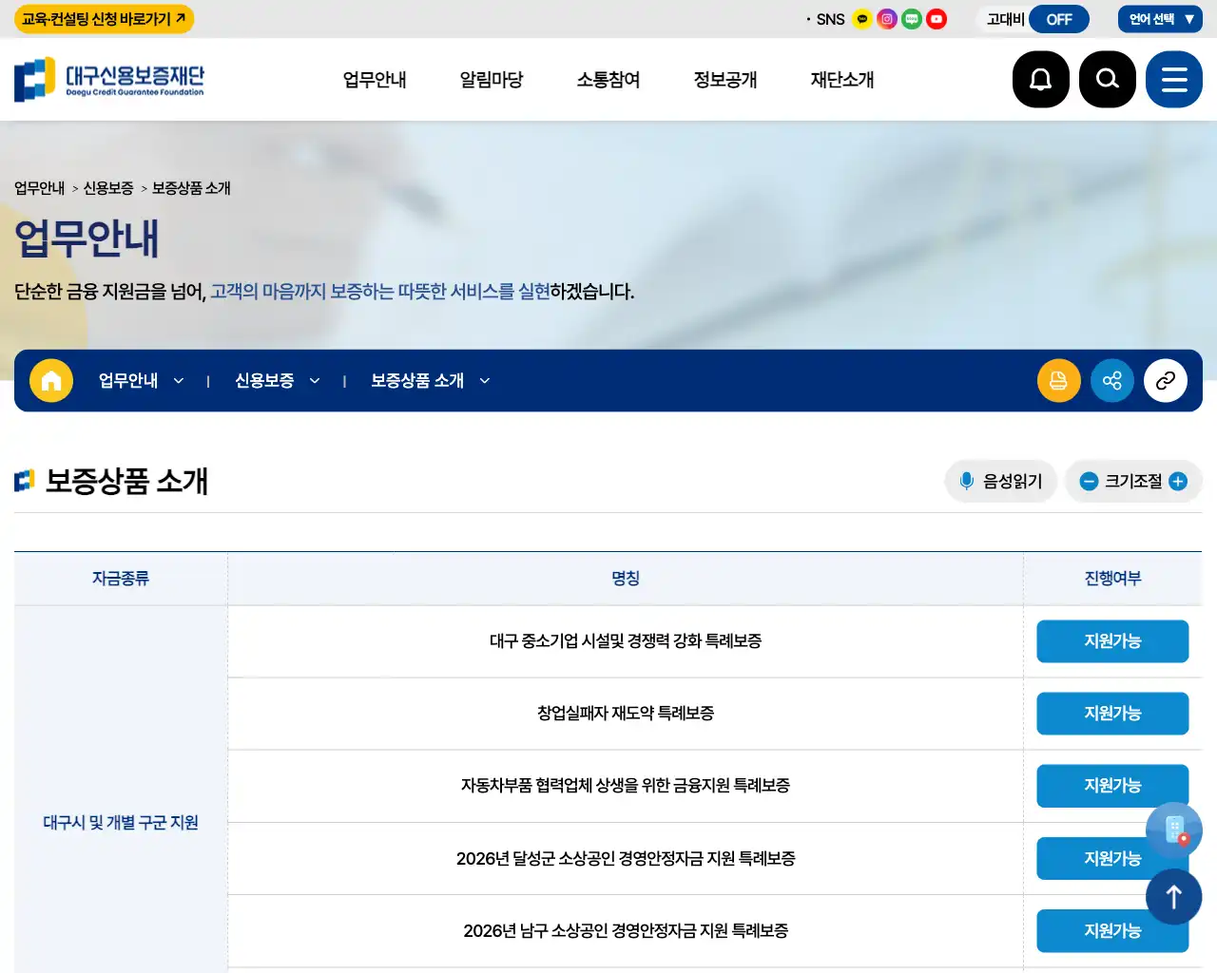Select row 2026년 남구 소상공인 경영안정자금
The height and width of the screenshot is (973, 1217).
(x=626, y=931)
